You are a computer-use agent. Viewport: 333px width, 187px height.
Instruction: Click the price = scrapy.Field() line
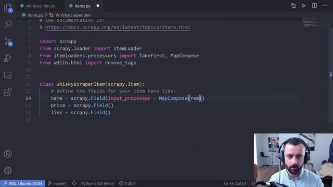[x=82, y=105]
